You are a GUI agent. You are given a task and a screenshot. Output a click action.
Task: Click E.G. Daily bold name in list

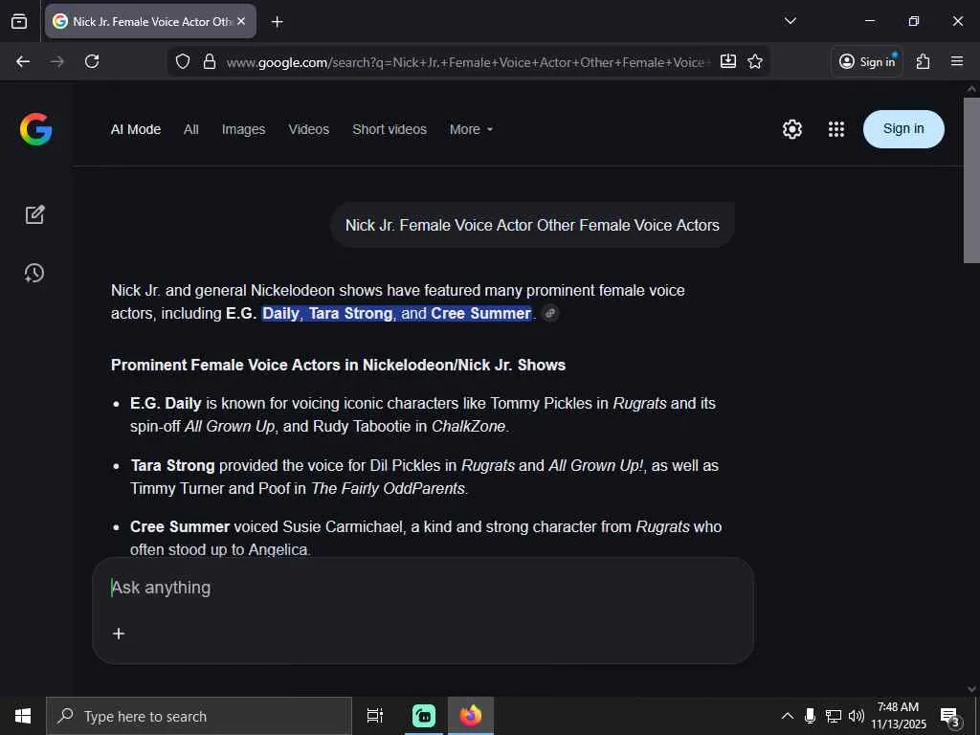click(x=166, y=403)
